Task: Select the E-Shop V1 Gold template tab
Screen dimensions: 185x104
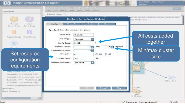Action: tap(54, 14)
